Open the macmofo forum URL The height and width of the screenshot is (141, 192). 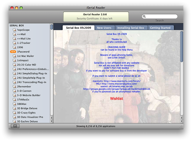[122, 81]
